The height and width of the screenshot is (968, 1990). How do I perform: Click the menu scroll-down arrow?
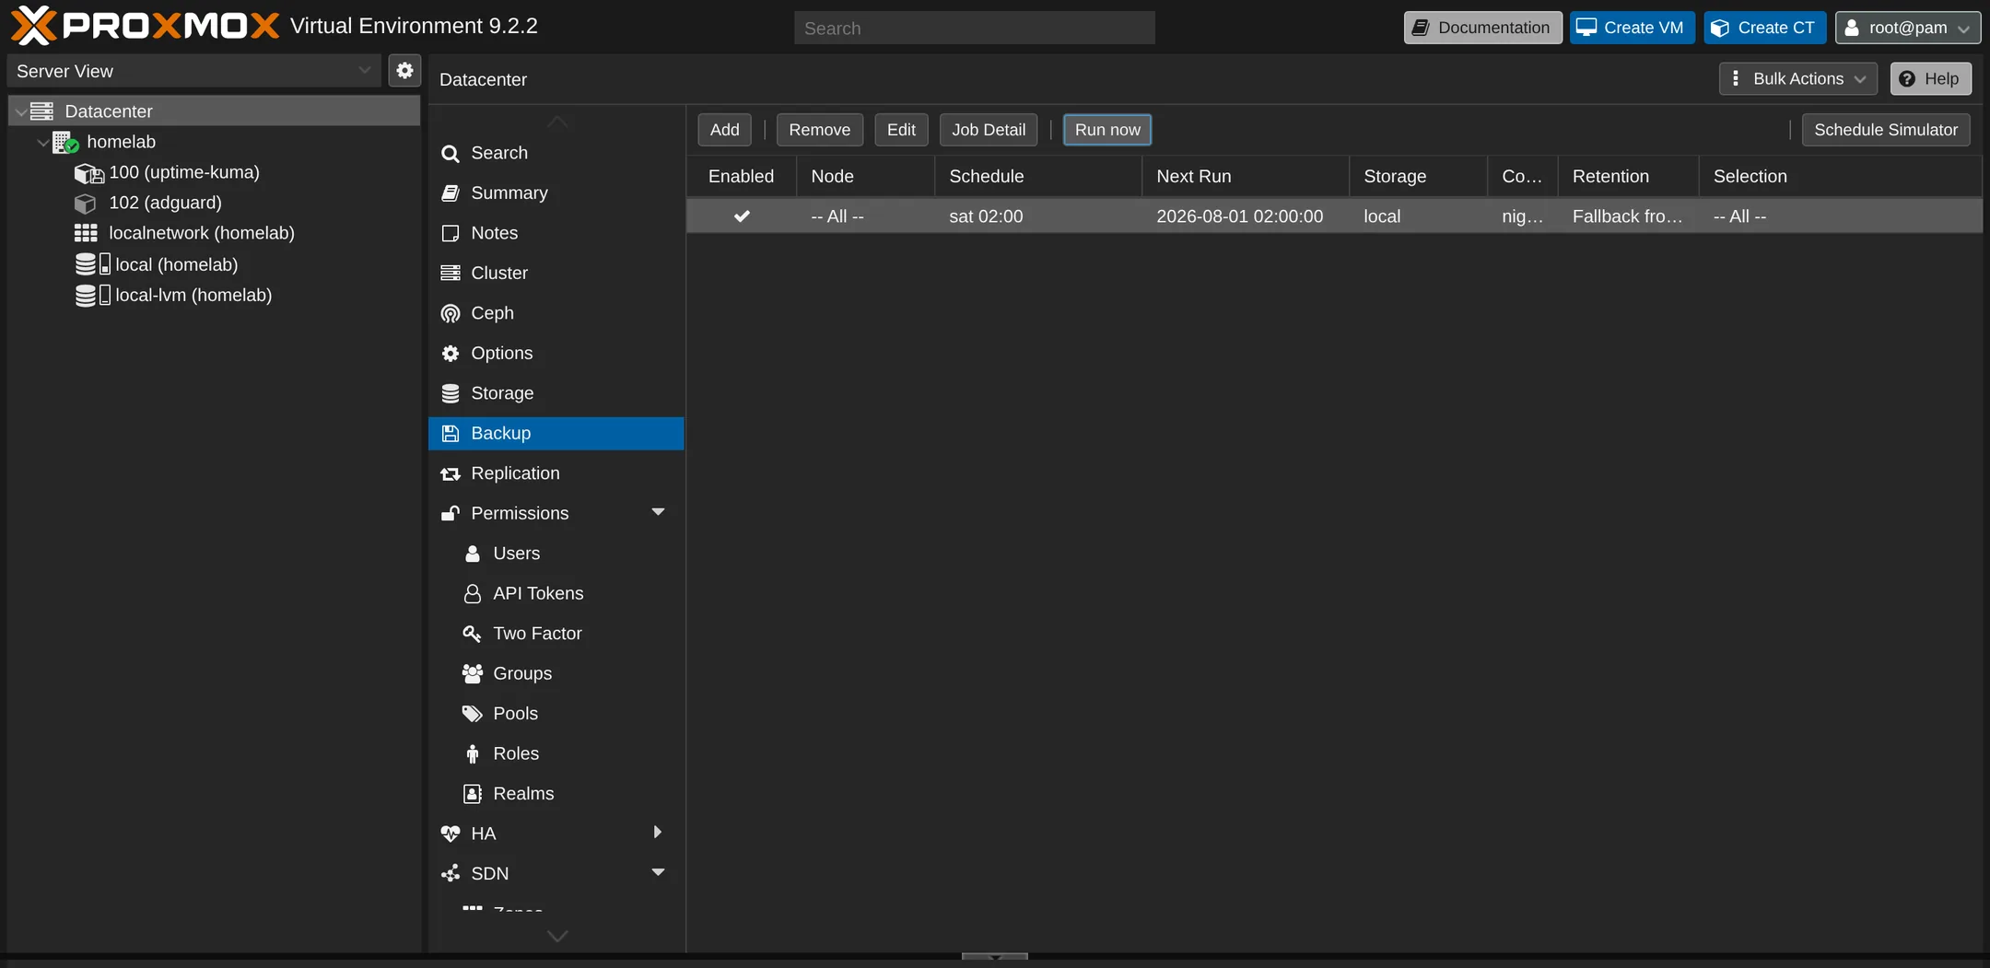557,937
